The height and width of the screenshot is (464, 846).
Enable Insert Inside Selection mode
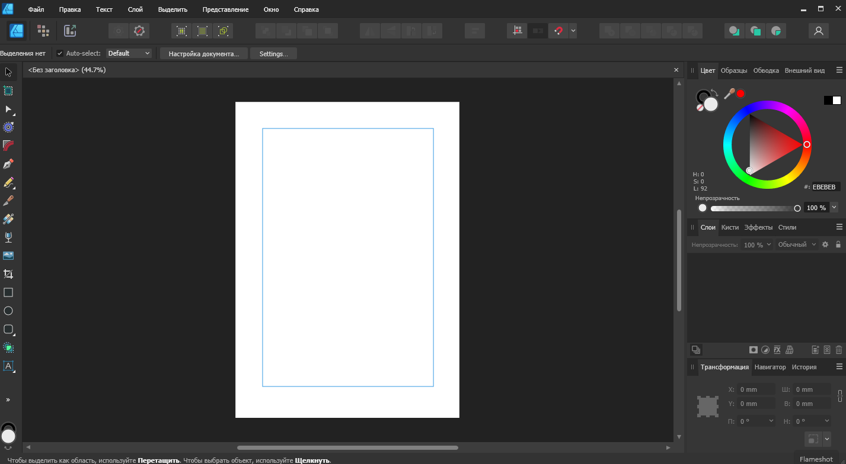tap(775, 31)
